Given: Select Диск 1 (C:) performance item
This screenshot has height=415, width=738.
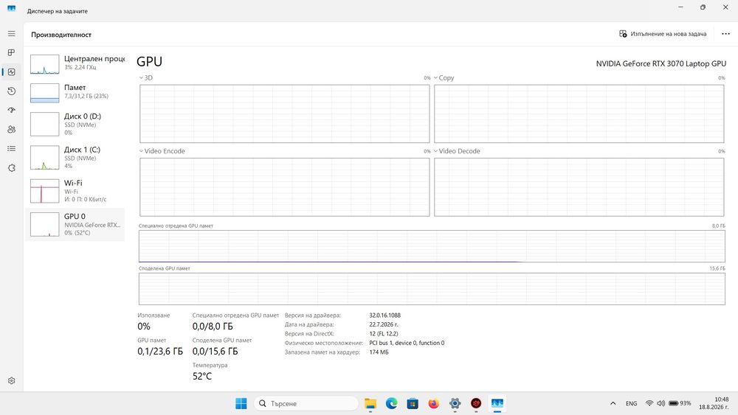Looking at the screenshot, I should [x=75, y=158].
